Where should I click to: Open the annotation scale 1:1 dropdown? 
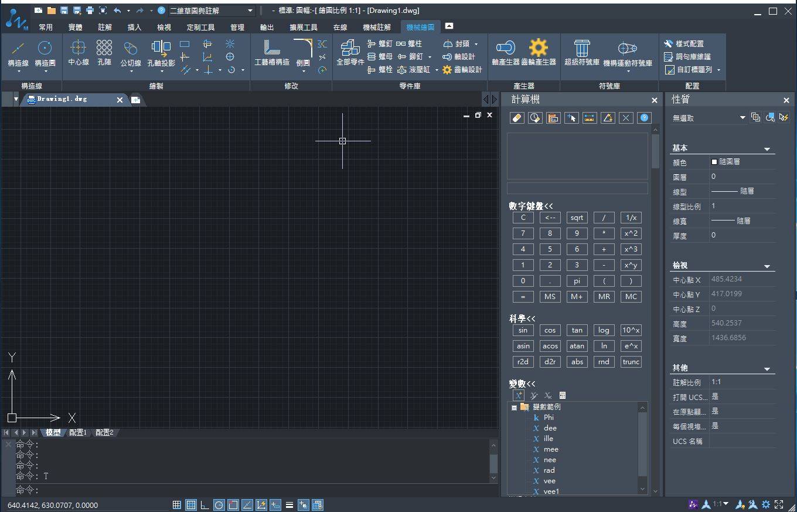pyautogui.click(x=720, y=504)
